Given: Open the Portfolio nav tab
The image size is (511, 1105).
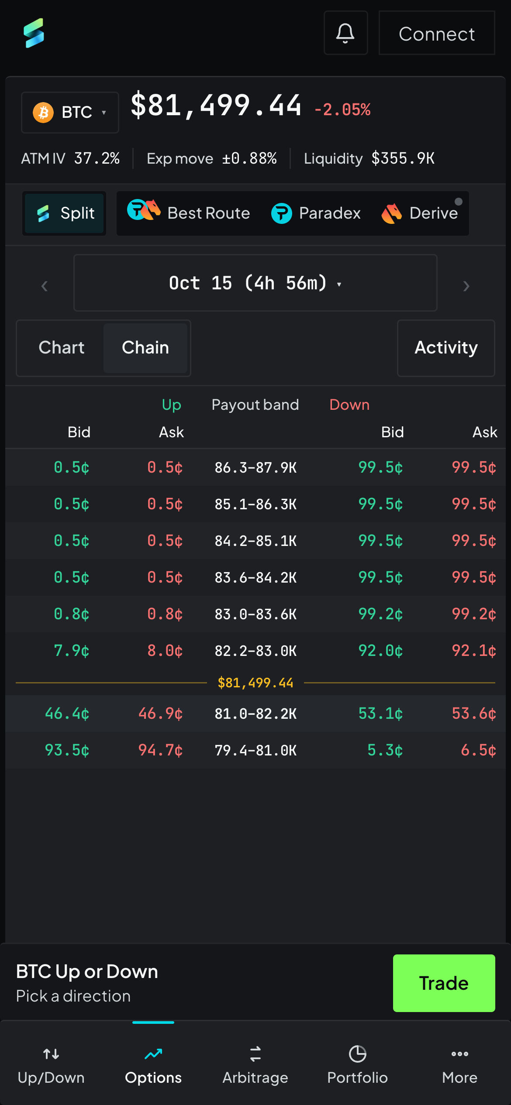Looking at the screenshot, I should pyautogui.click(x=358, y=1065).
